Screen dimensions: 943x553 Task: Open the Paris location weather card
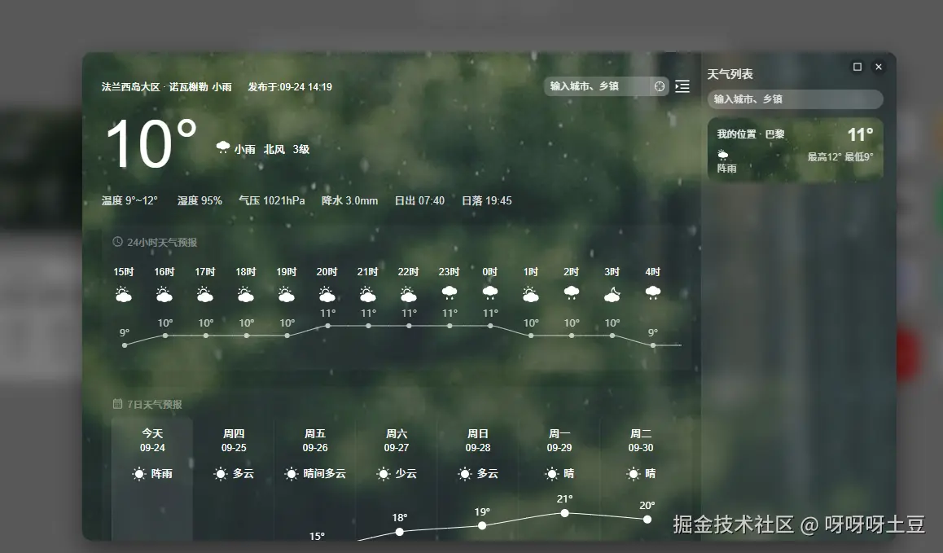[795, 150]
